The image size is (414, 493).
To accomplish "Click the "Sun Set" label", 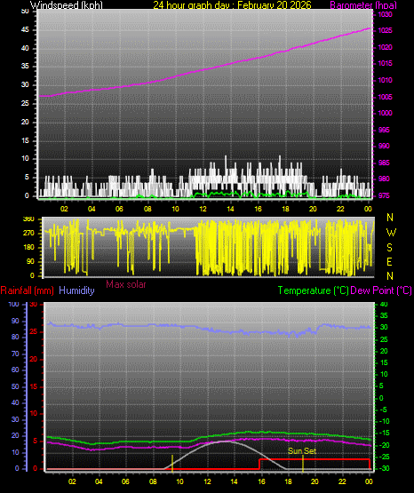I will [302, 451].
